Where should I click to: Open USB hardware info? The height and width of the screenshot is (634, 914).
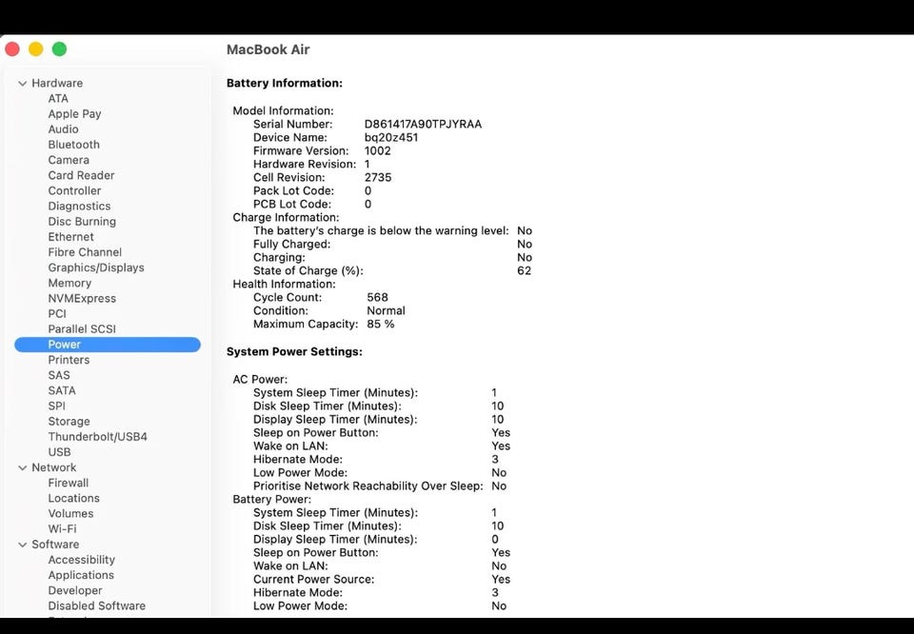(59, 452)
